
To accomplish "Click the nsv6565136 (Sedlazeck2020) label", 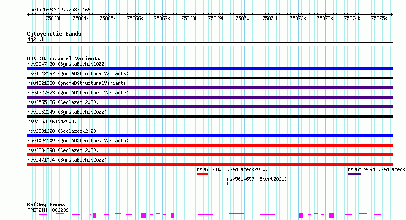I will click(x=63, y=102).
